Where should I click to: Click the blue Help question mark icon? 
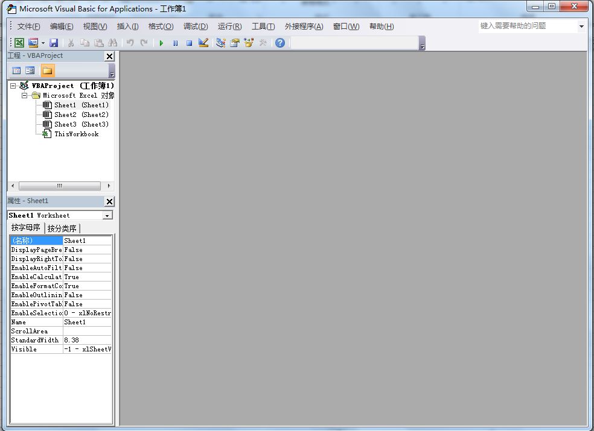280,43
